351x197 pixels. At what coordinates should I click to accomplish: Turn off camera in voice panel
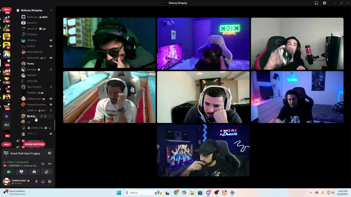pyautogui.click(x=9, y=172)
